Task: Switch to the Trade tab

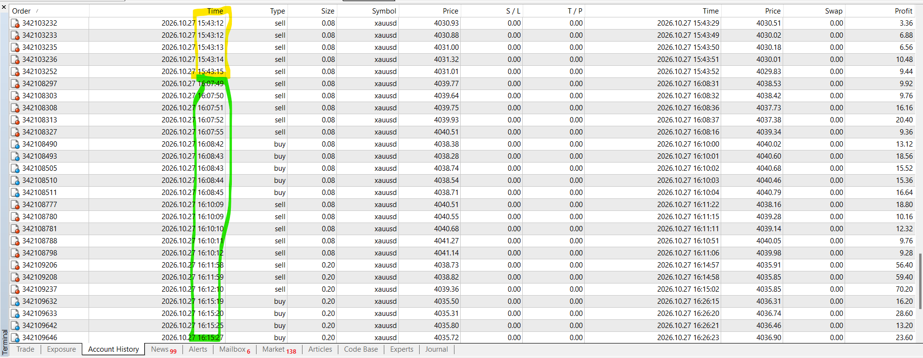Action: [25, 349]
